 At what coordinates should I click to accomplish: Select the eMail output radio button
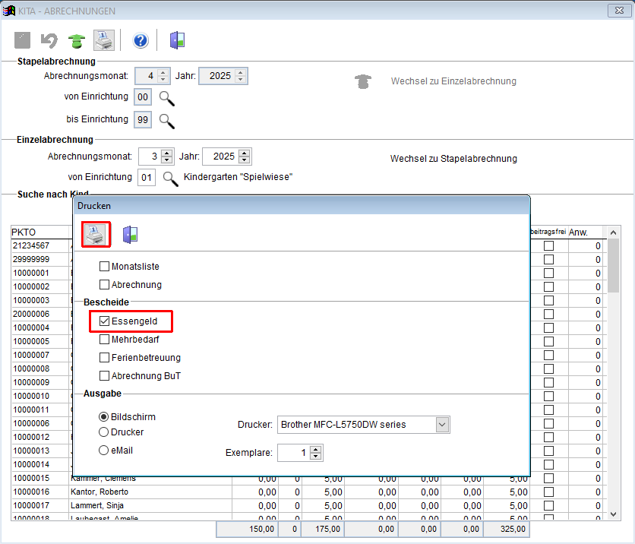point(103,450)
